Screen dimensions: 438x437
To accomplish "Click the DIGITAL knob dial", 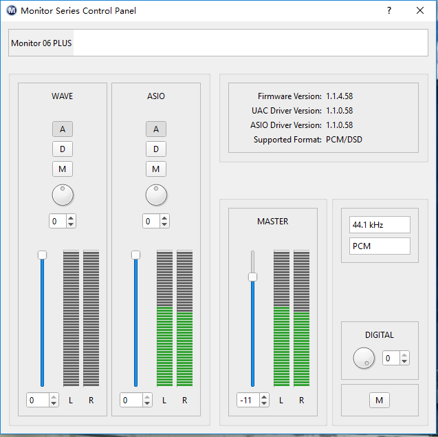I will 363,358.
